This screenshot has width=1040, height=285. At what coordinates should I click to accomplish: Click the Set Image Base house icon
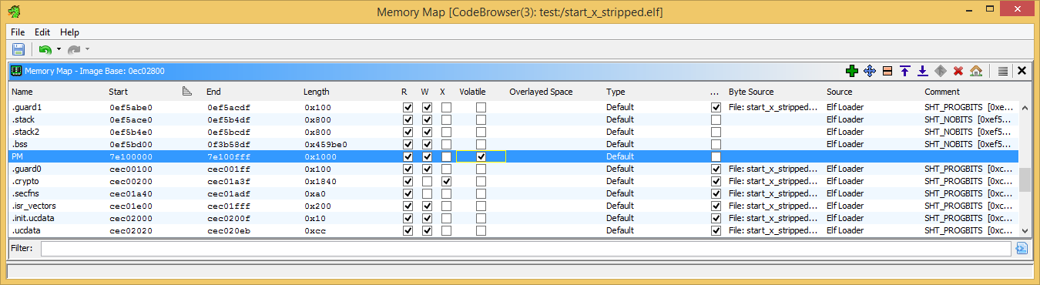[976, 71]
